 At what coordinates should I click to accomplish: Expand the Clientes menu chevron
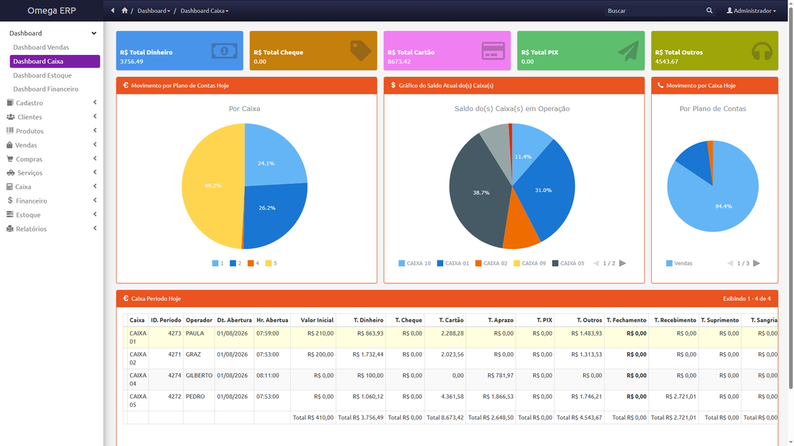point(95,117)
